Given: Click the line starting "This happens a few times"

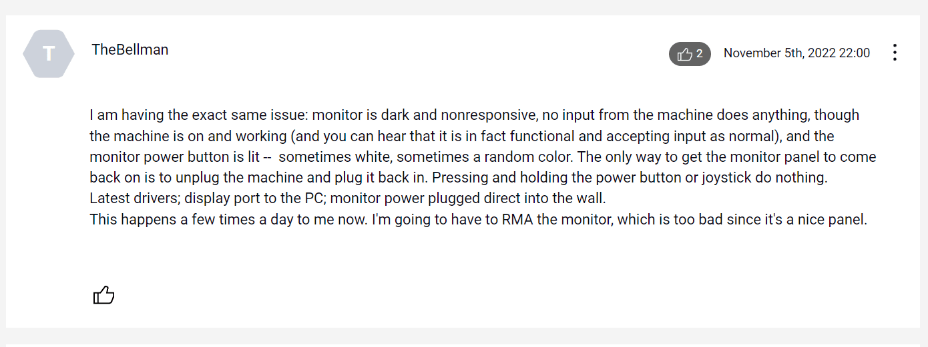Looking at the screenshot, I should coord(479,220).
